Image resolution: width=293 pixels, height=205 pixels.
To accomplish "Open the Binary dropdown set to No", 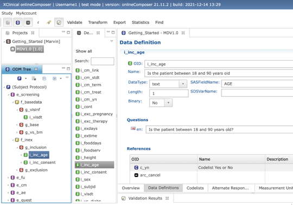I will 168,103.
